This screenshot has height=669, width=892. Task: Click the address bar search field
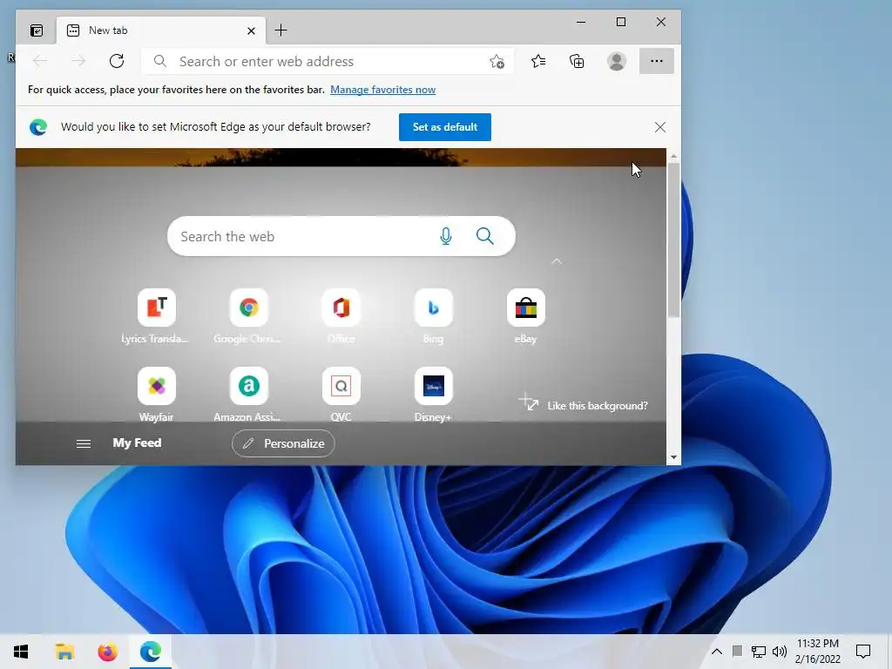coord(328,62)
